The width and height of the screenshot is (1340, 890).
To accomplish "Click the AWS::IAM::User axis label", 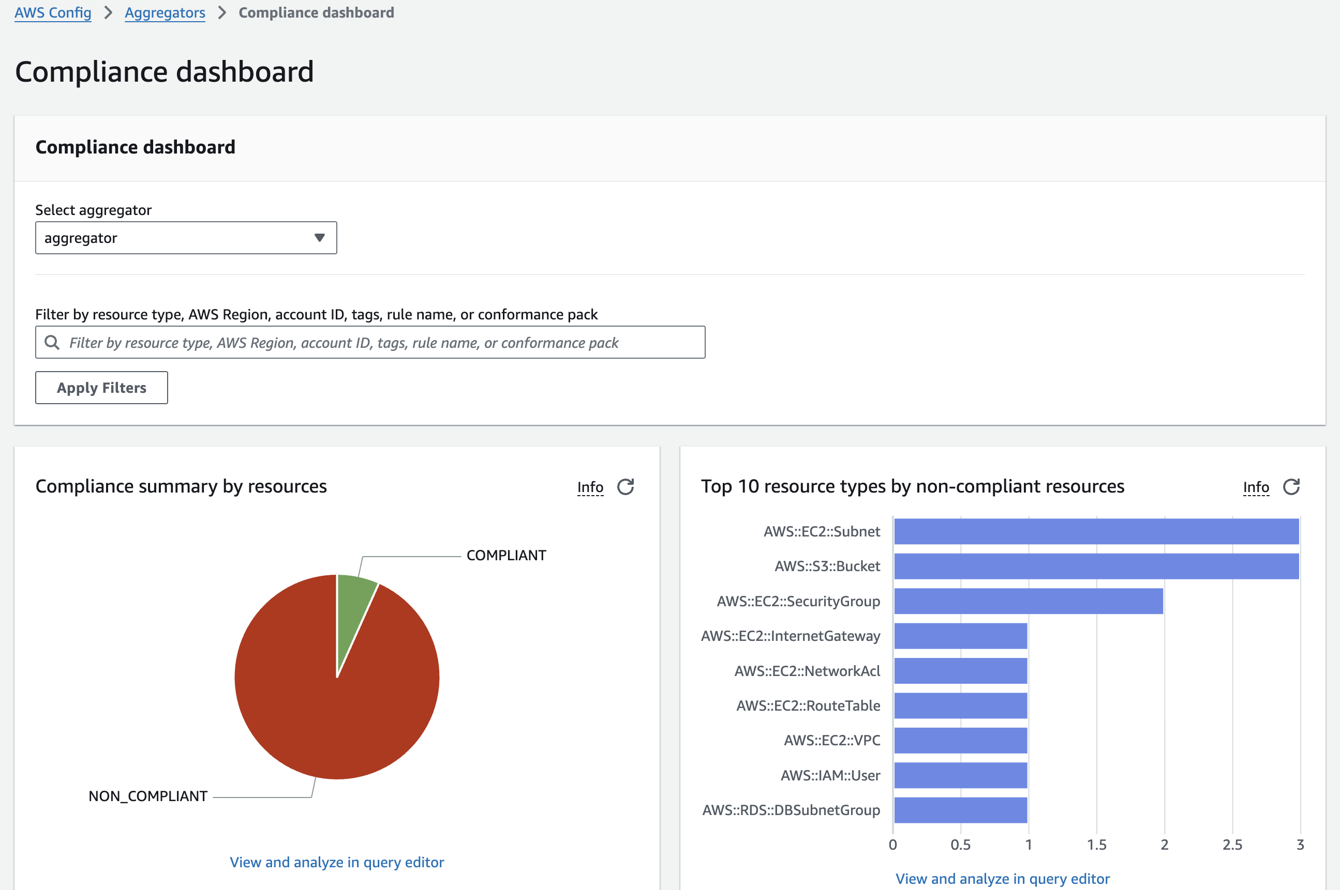I will tap(830, 775).
